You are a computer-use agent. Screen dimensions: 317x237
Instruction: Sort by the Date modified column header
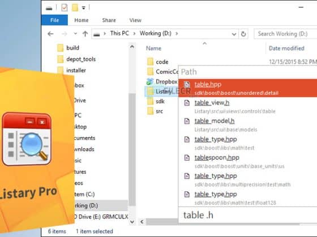pos(286,48)
